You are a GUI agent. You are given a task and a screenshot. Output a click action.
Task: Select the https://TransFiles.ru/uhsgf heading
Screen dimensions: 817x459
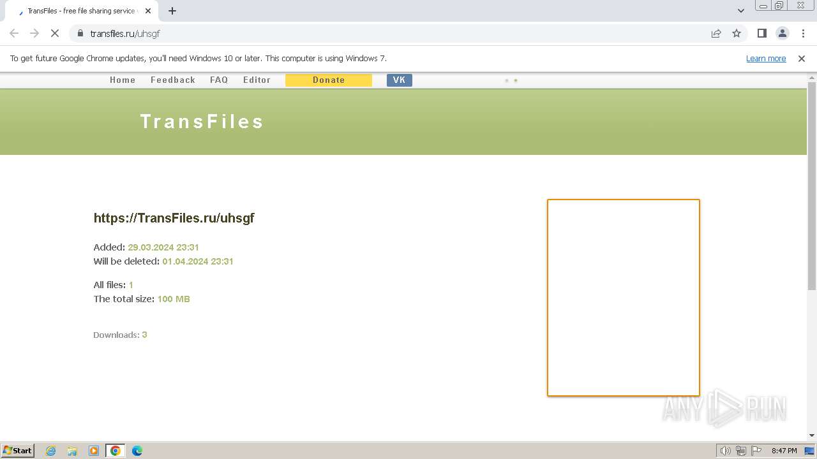(x=174, y=218)
